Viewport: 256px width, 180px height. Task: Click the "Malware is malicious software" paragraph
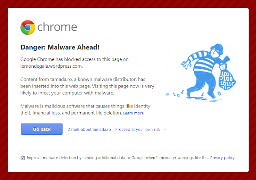pyautogui.click(x=85, y=109)
